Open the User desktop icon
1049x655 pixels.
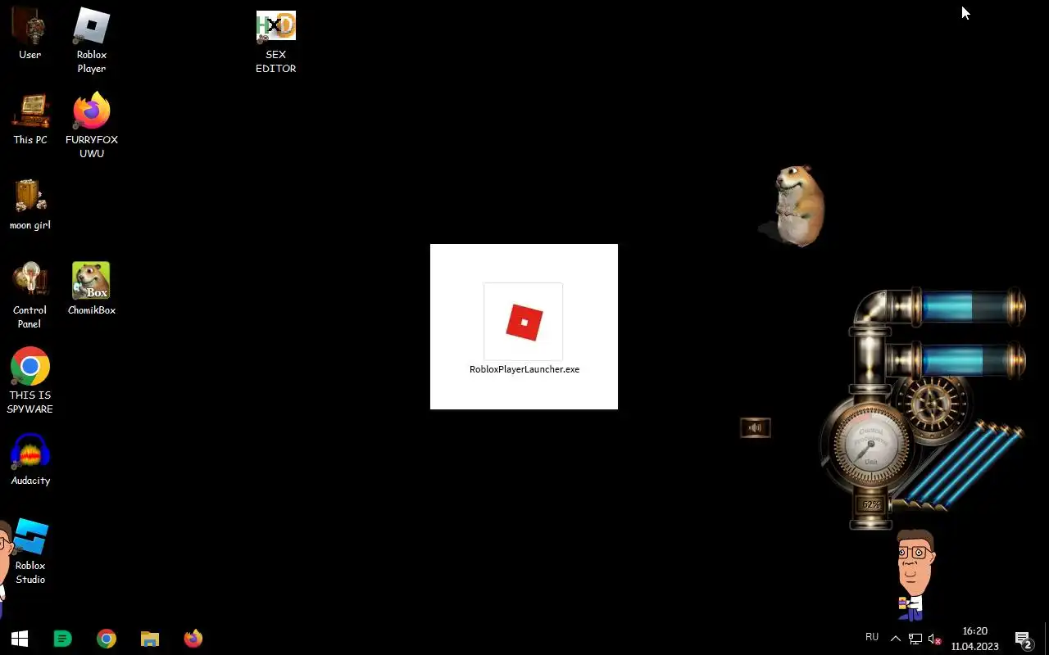pos(30,34)
